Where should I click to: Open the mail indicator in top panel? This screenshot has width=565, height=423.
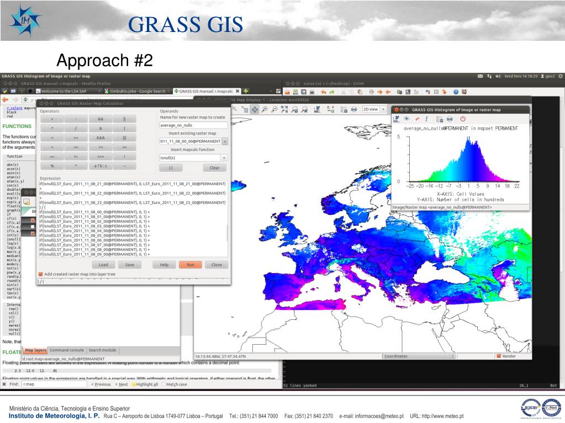pyautogui.click(x=480, y=76)
